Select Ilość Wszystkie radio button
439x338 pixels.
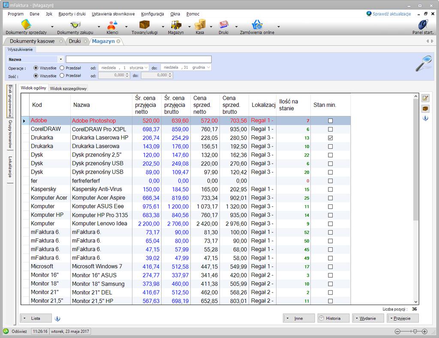point(36,76)
